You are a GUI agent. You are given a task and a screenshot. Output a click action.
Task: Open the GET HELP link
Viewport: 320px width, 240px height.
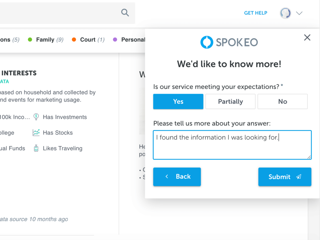coord(256,13)
